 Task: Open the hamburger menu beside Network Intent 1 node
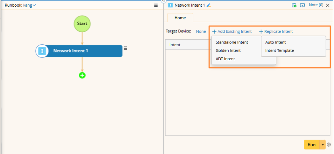tap(125, 48)
